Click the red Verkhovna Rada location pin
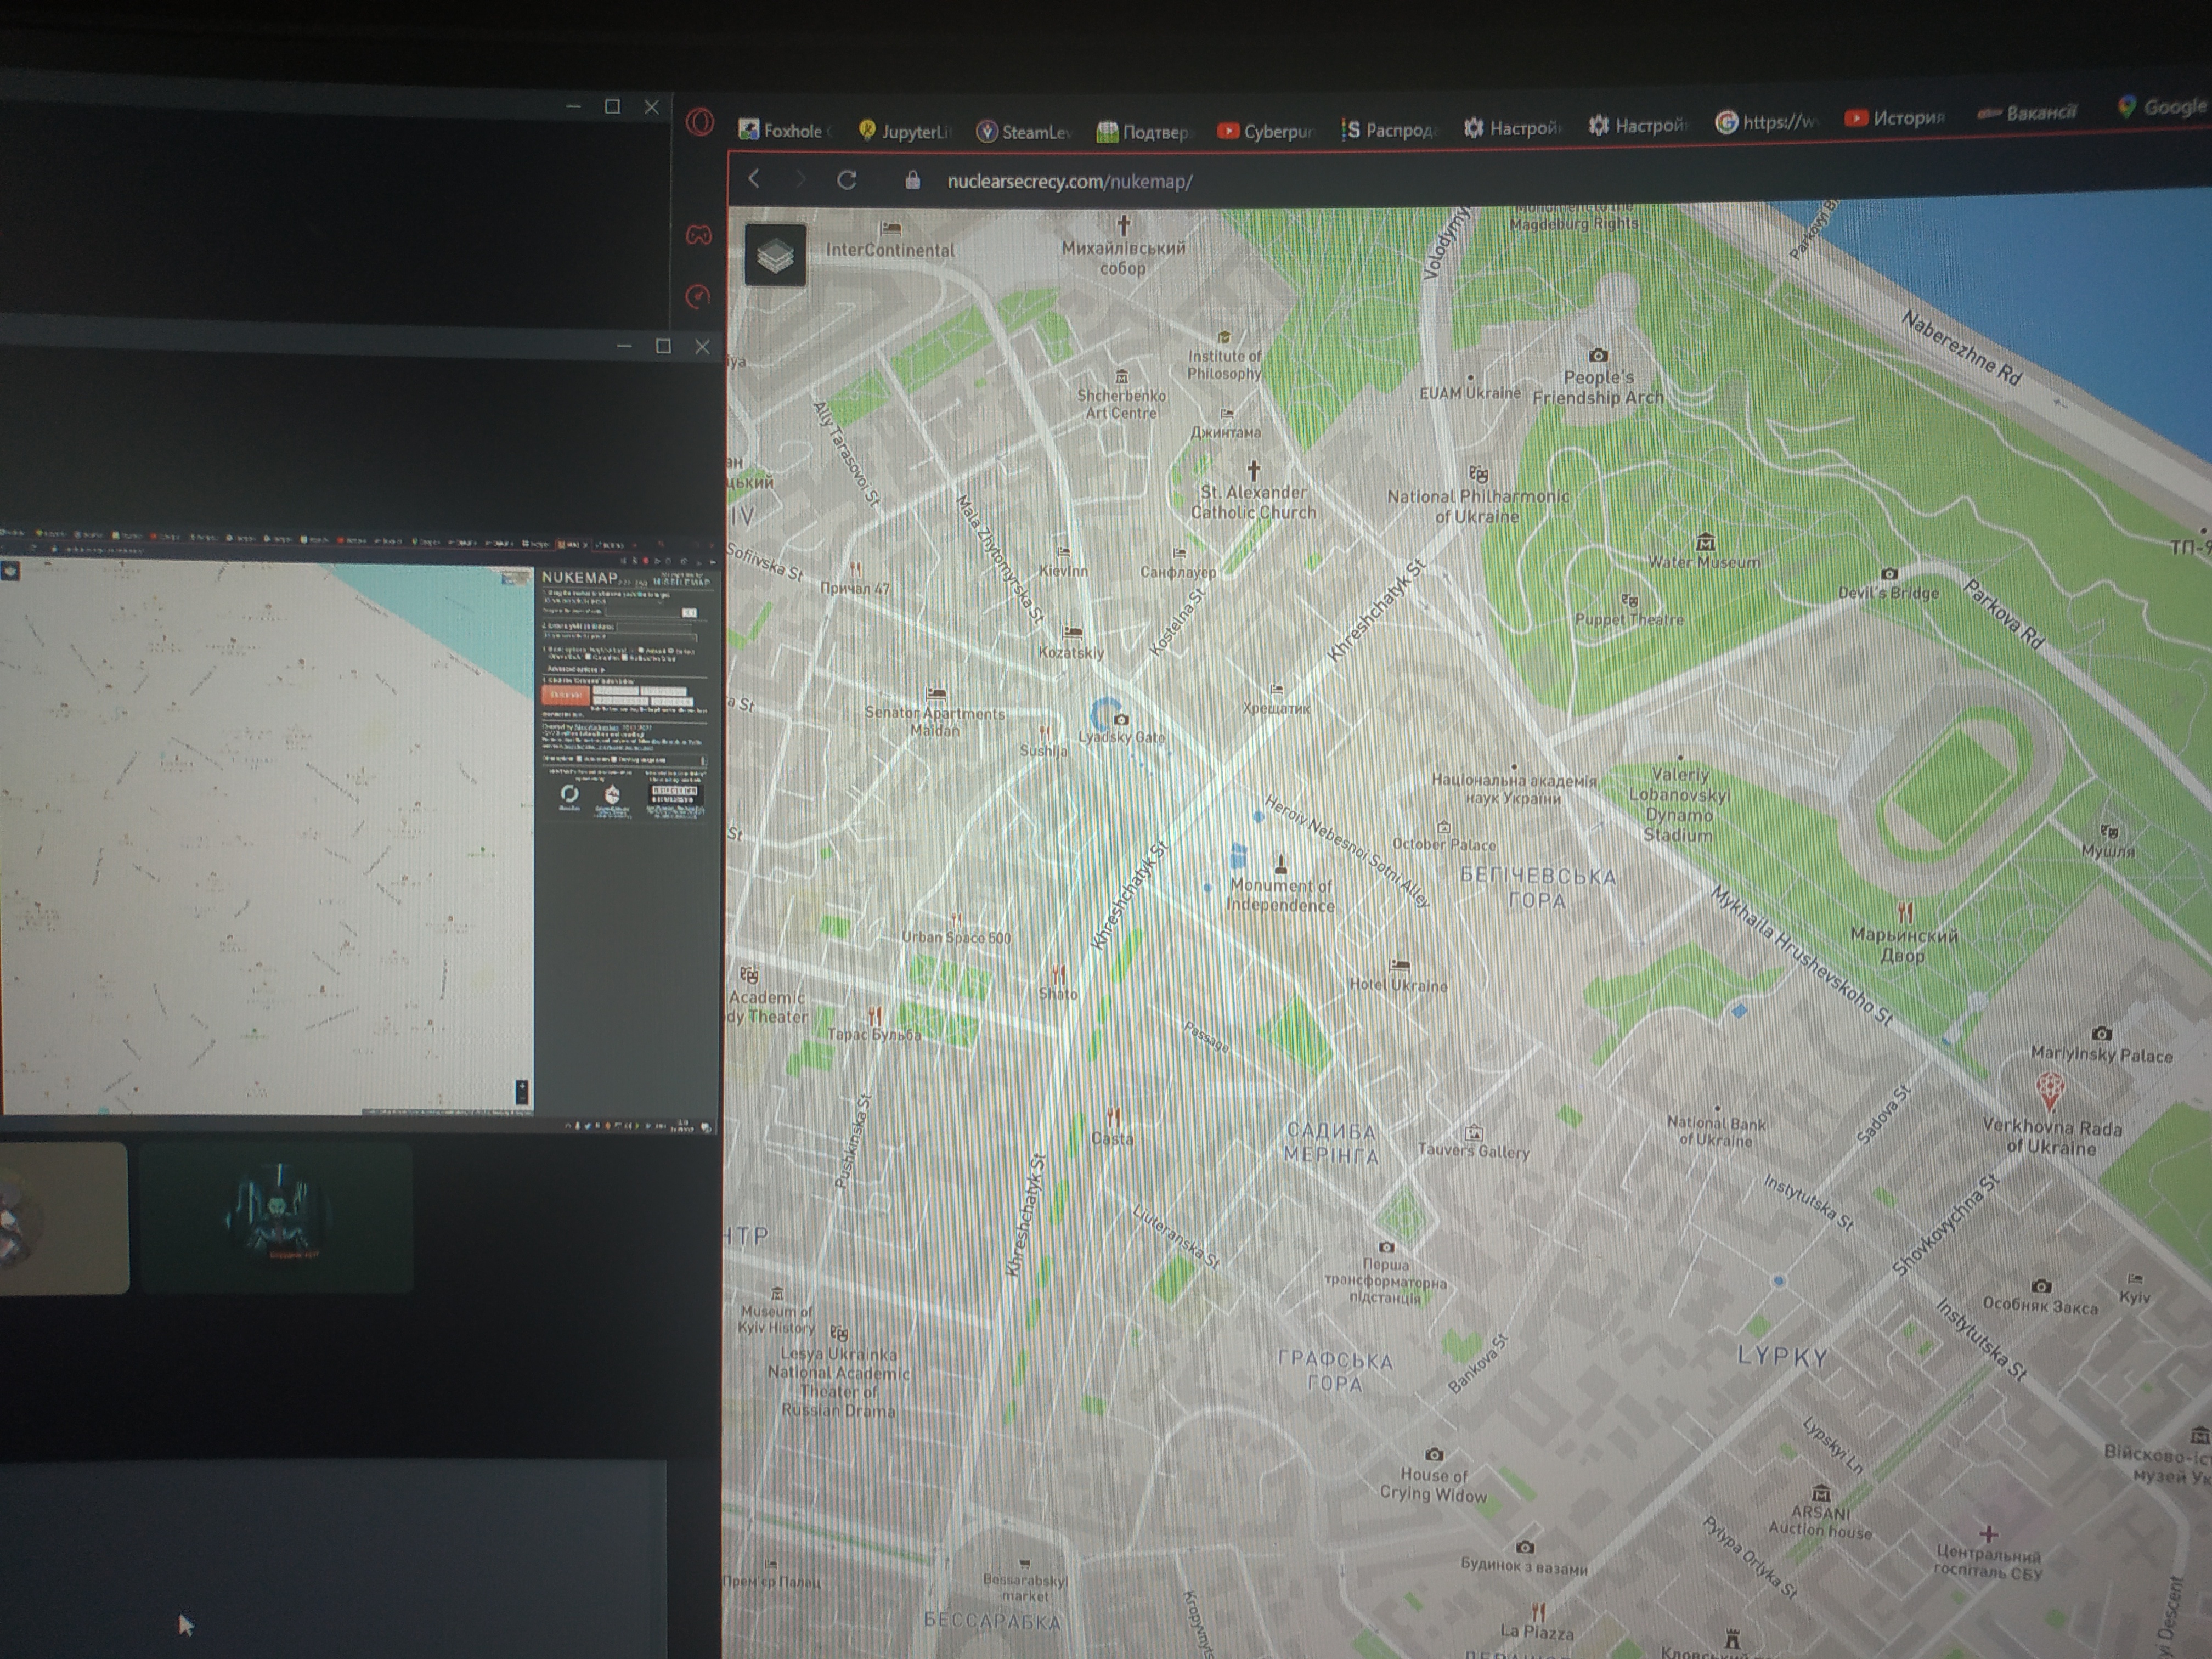The width and height of the screenshot is (2212, 1659). (2049, 1091)
